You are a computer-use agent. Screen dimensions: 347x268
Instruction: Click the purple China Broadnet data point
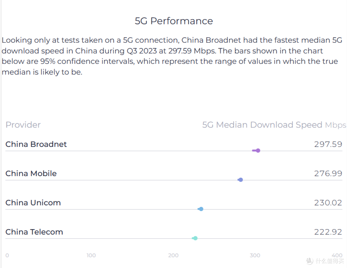coord(258,150)
